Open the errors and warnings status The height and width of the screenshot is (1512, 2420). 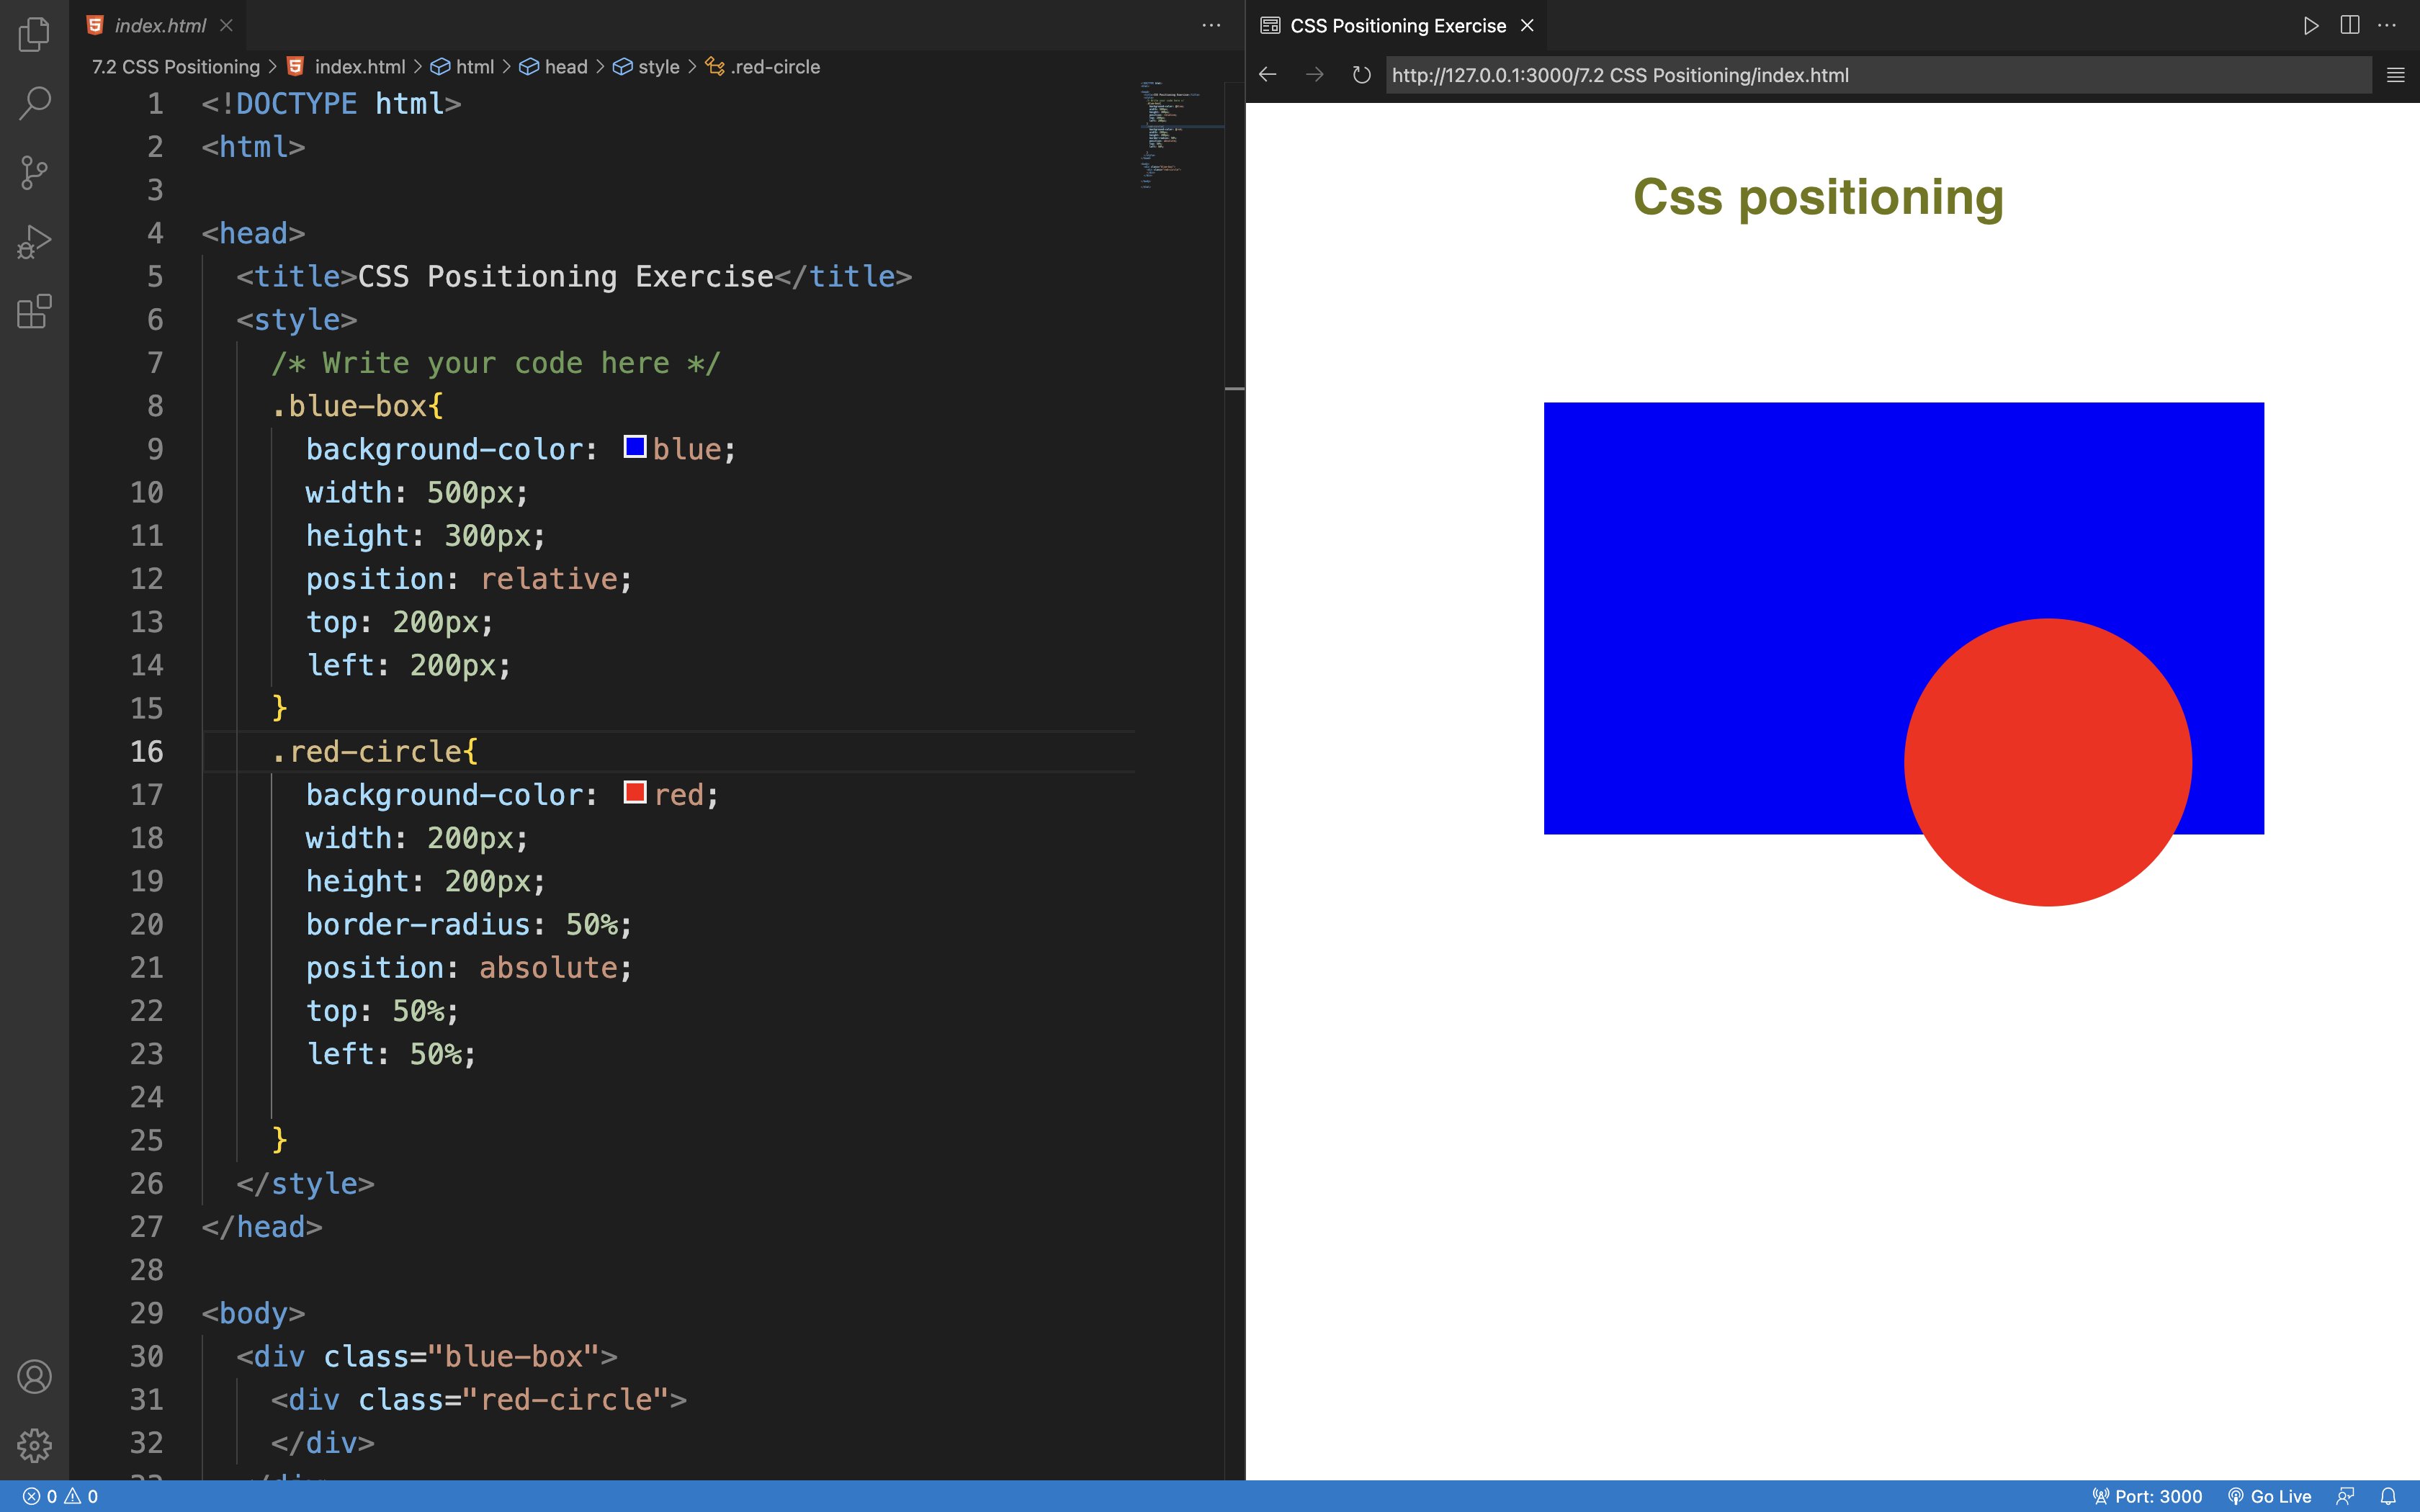pos(60,1496)
